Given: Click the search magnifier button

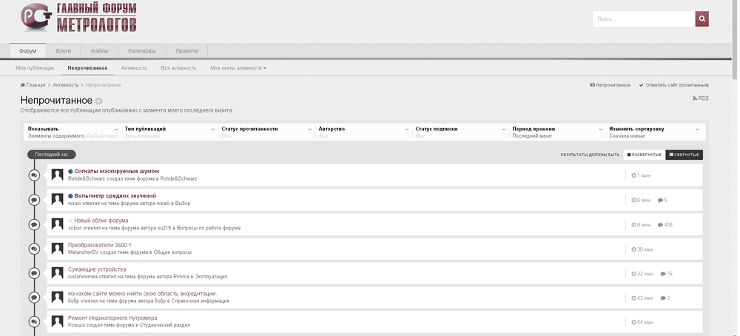Looking at the screenshot, I should point(702,19).
